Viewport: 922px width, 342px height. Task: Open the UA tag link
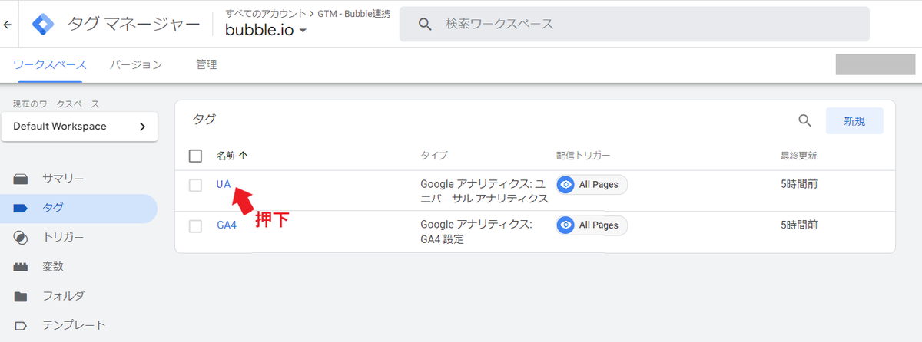coord(224,185)
